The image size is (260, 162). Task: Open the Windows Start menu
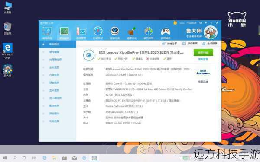[x=5, y=158]
